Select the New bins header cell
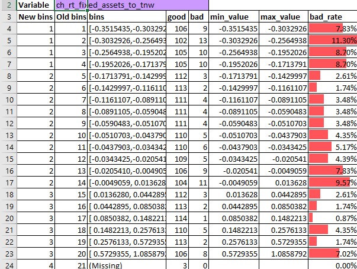The width and height of the screenshot is (357, 269). pos(36,17)
